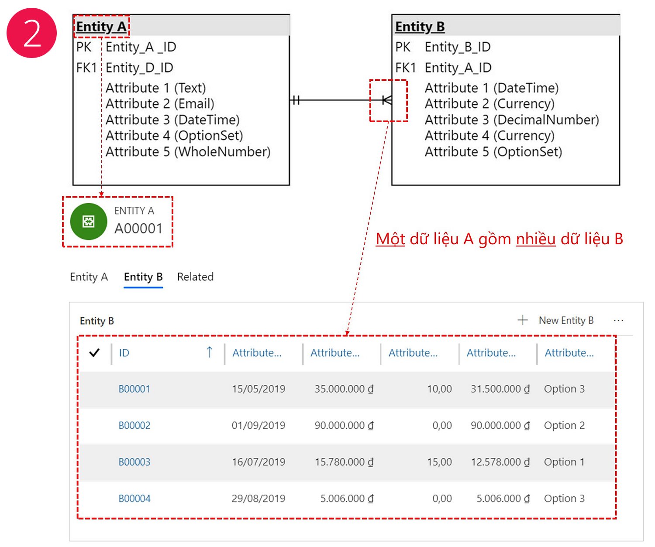
Task: Expand the first Attribute column header
Action: point(257,353)
